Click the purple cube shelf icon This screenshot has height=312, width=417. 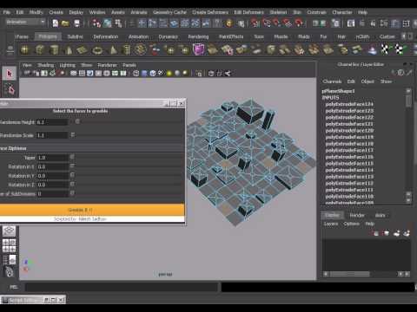pos(199,49)
